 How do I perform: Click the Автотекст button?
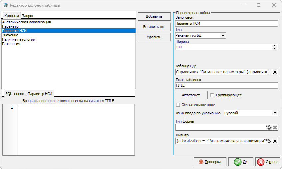[191, 95]
